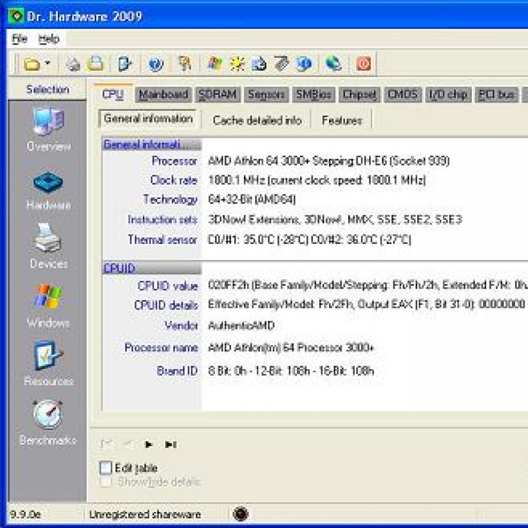Click the red power toolbar icon
Screen dimensions: 528x528
tap(364, 63)
